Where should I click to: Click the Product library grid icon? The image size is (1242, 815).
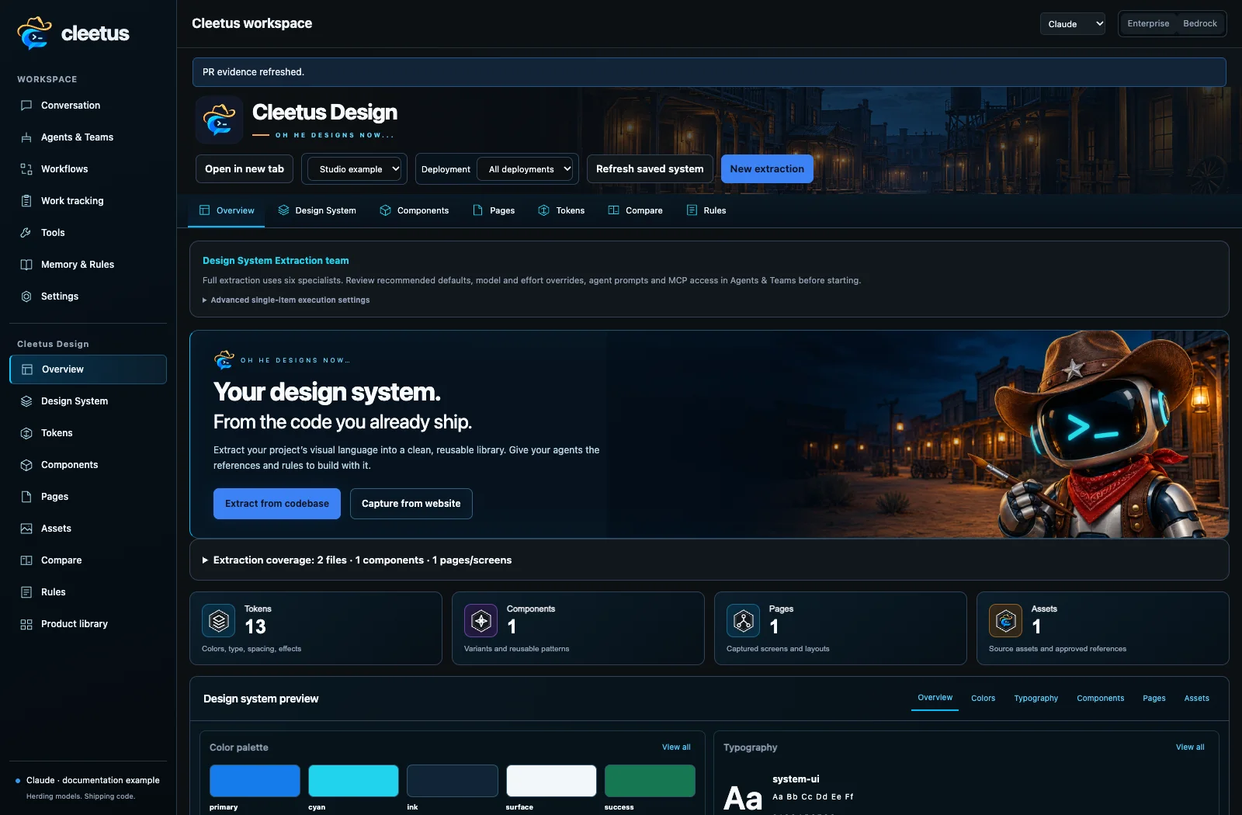point(26,624)
